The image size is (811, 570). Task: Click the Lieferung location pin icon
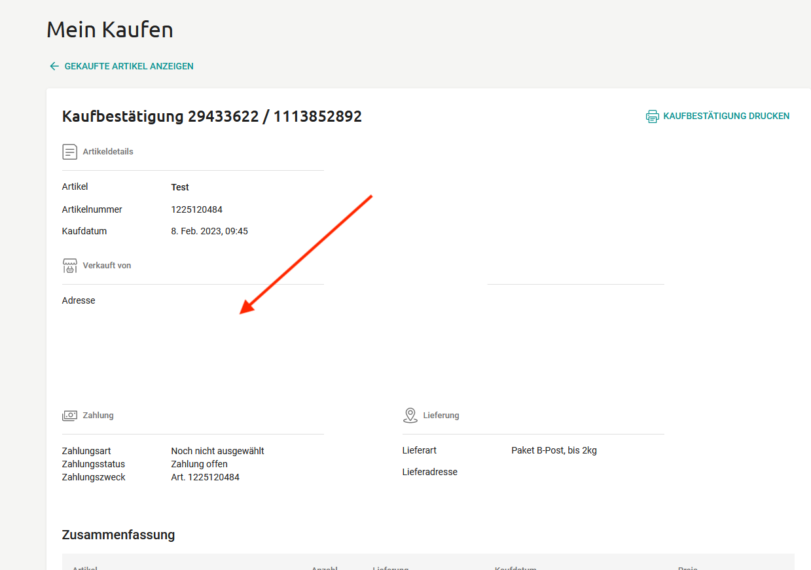pos(410,415)
